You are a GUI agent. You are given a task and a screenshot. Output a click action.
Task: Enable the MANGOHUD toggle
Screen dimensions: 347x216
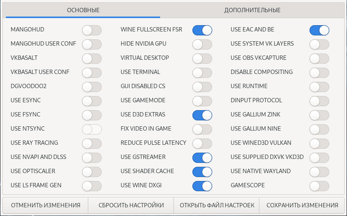tap(92, 30)
